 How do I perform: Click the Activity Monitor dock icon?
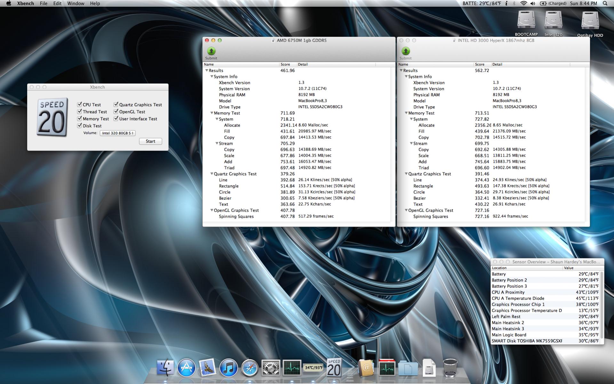(292, 368)
